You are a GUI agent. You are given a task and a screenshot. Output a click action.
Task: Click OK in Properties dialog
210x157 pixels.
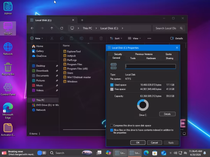[138, 143]
